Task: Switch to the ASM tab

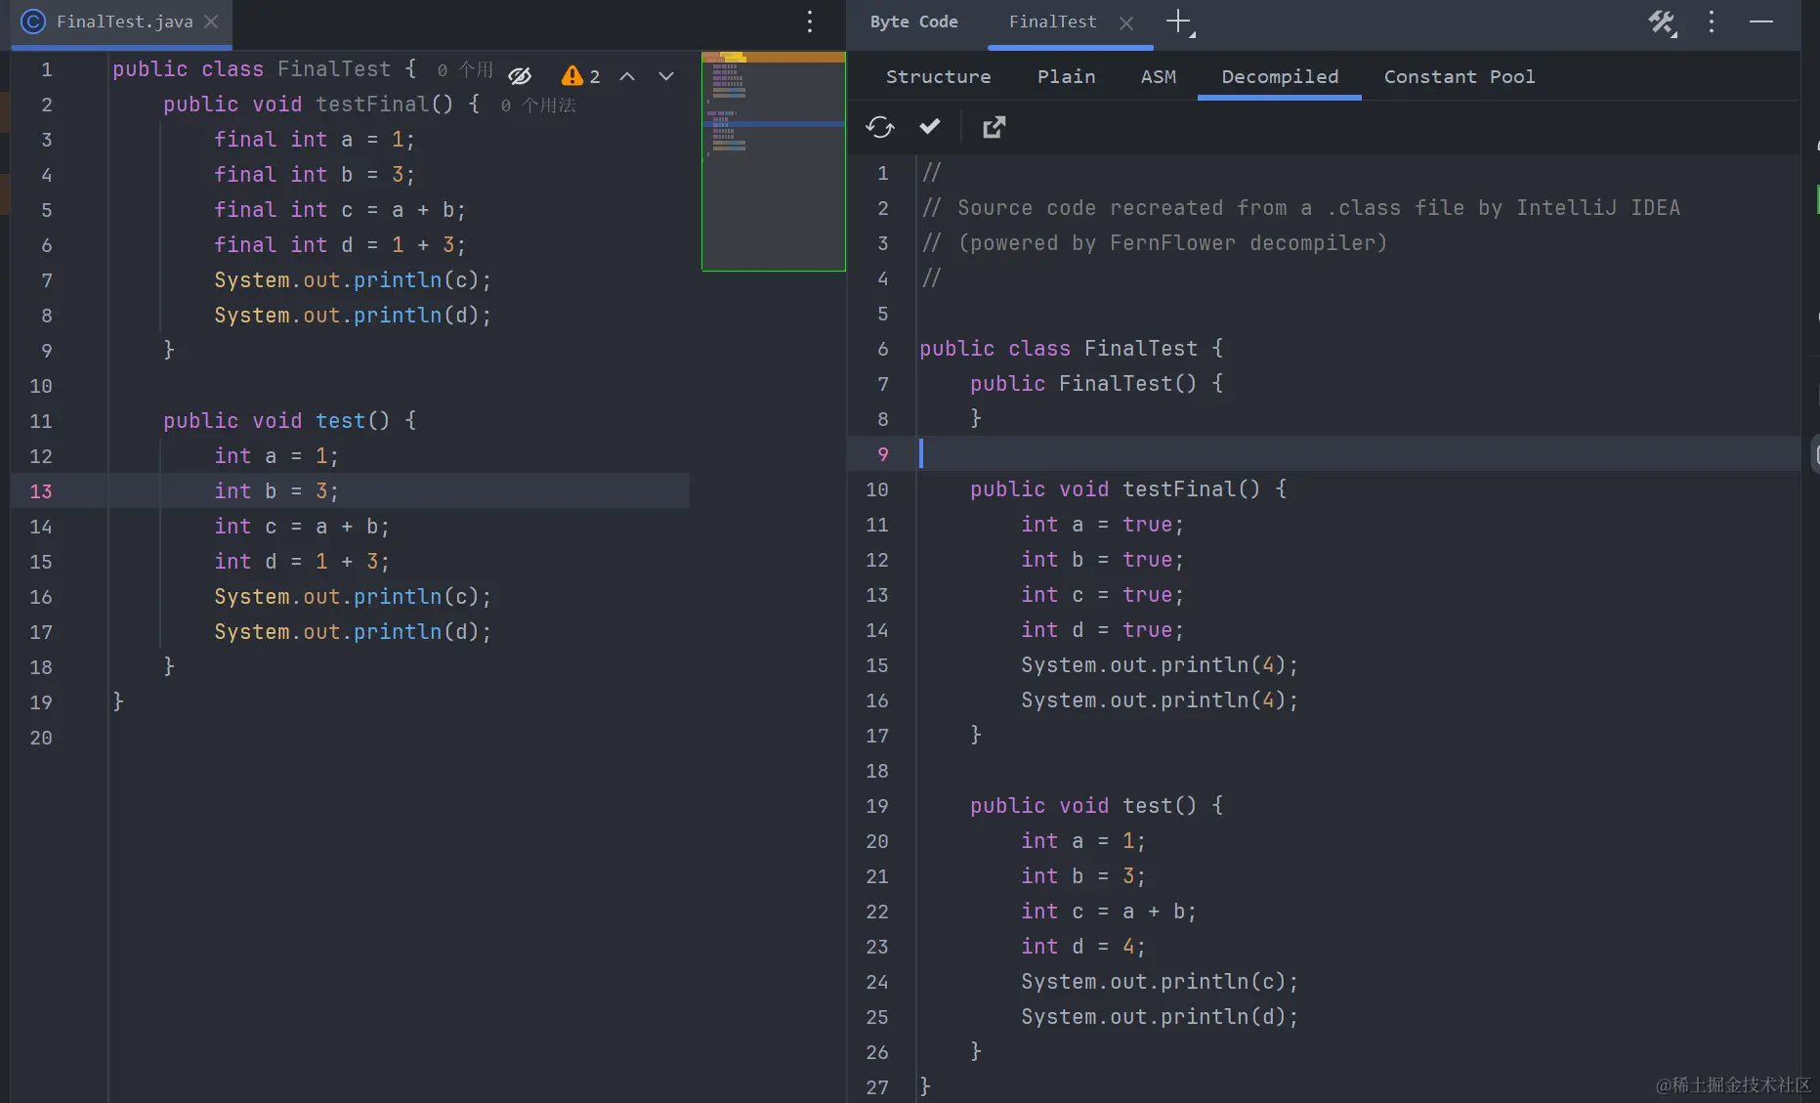Action: pos(1158,76)
